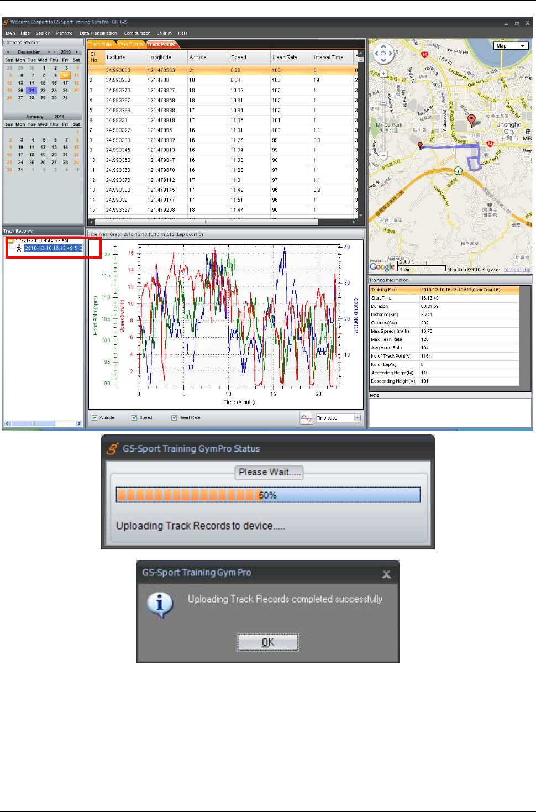This screenshot has height=812, width=536.
Task: Click the Longitude column header
Action: click(x=167, y=57)
